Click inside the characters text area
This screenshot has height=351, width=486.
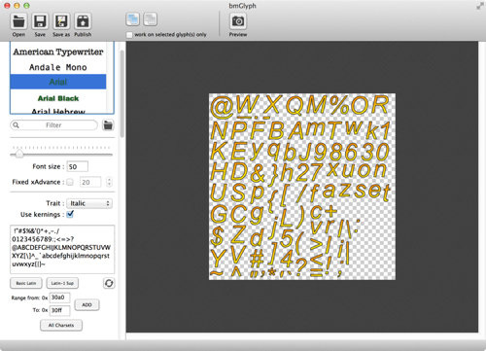[x=62, y=249]
